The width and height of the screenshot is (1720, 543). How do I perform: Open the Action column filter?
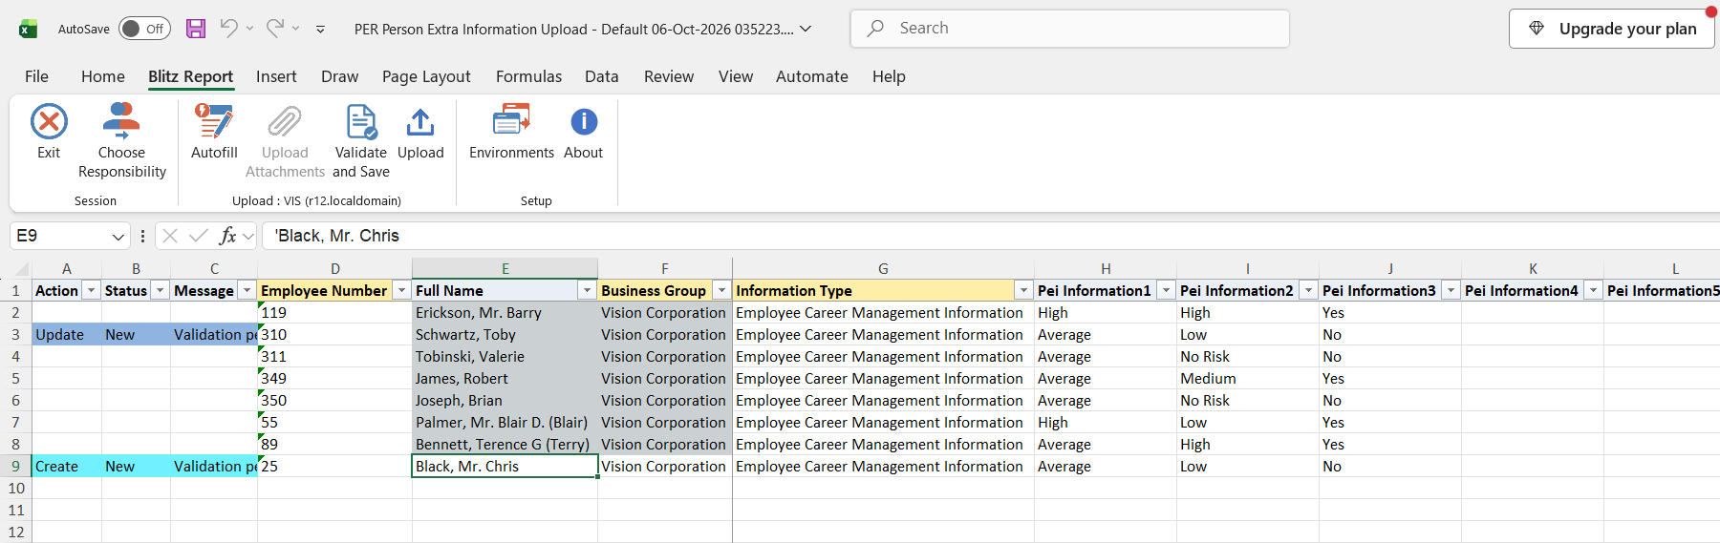coord(92,290)
